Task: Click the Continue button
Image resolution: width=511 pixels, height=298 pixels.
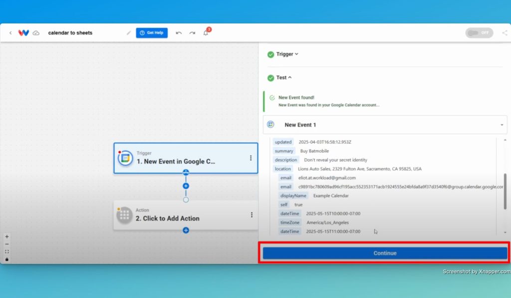Action: pos(385,253)
